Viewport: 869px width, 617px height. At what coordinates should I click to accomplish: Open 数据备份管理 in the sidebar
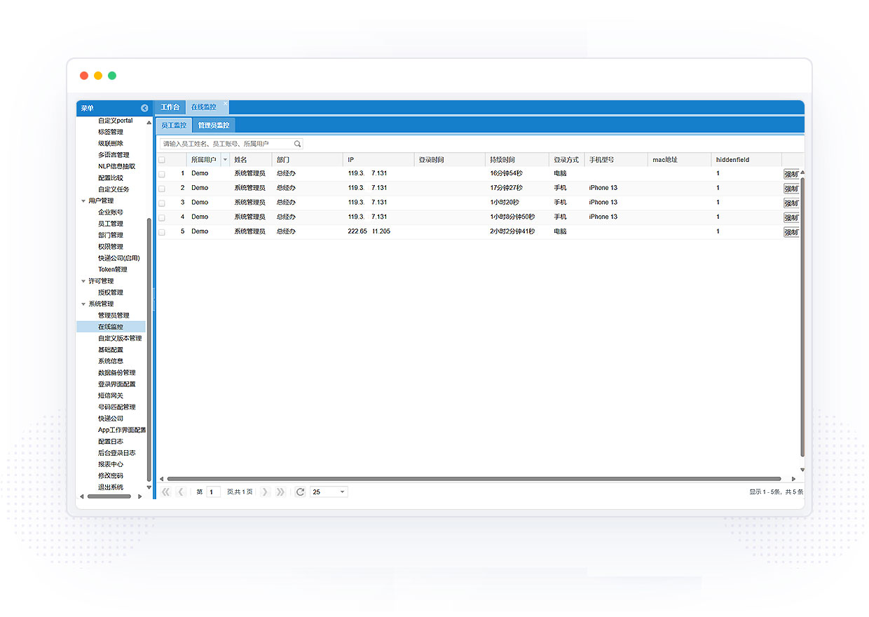point(117,373)
